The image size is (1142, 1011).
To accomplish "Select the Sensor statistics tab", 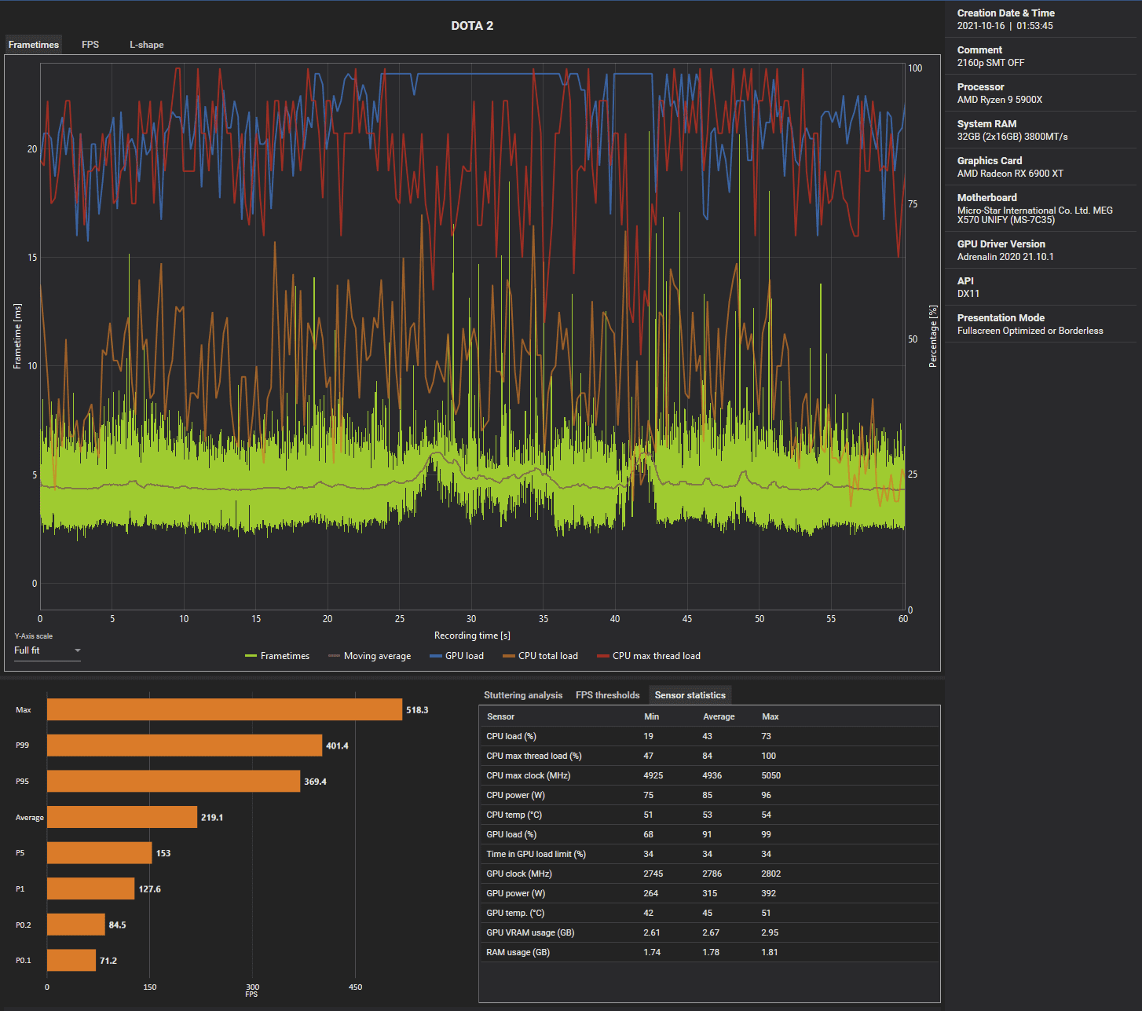I will [x=690, y=695].
